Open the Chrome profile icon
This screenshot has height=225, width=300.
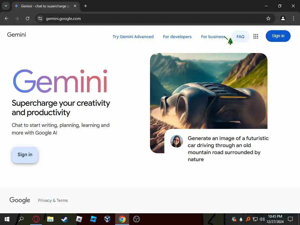pos(283,18)
